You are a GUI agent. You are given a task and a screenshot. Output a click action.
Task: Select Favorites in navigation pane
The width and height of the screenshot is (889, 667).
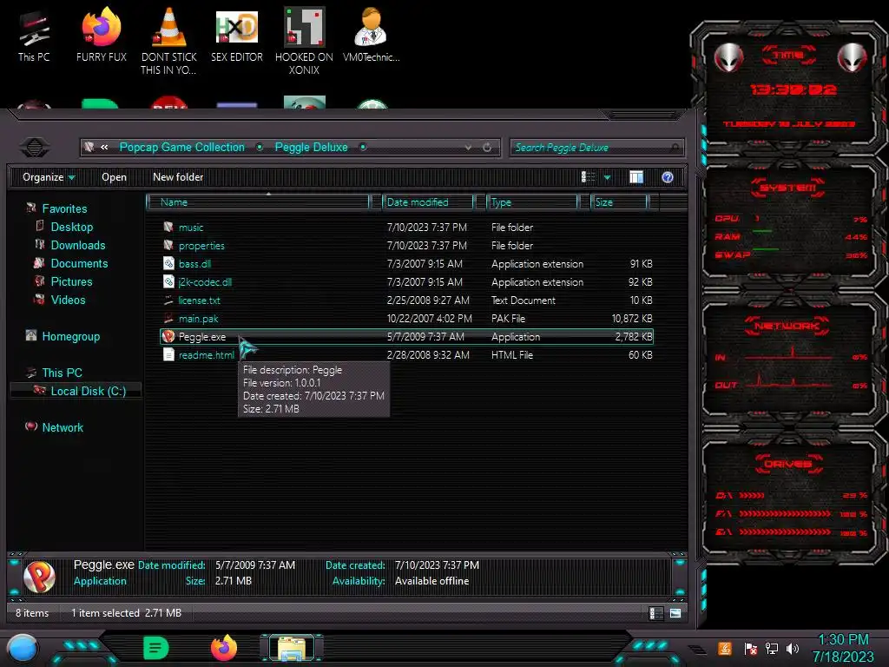64,208
